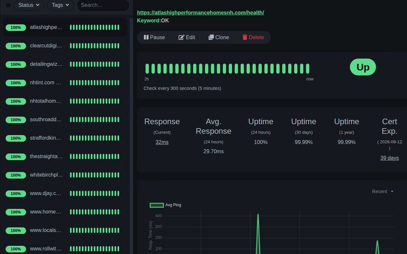Click the cert expiry date 2026-09-12
This screenshot has width=407, height=254.
(x=391, y=142)
